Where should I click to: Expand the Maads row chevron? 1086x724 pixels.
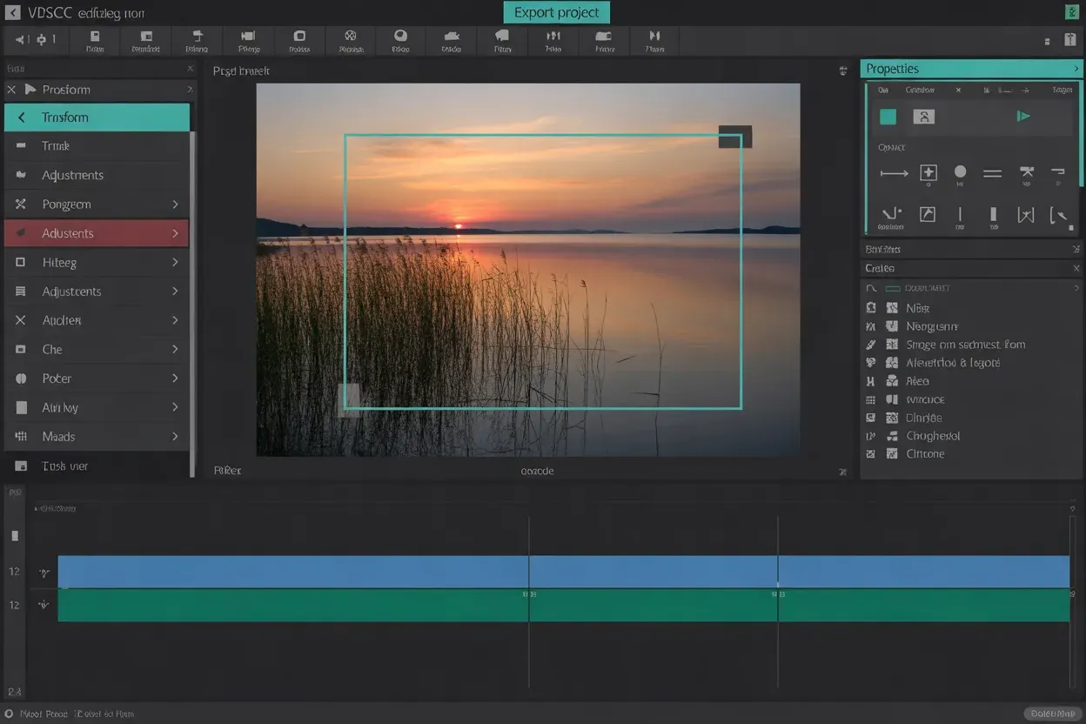[175, 437]
